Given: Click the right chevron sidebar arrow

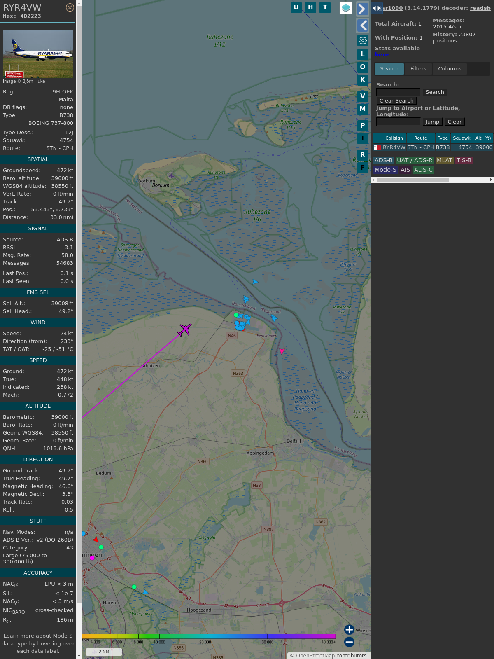Looking at the screenshot, I should coord(362,9).
